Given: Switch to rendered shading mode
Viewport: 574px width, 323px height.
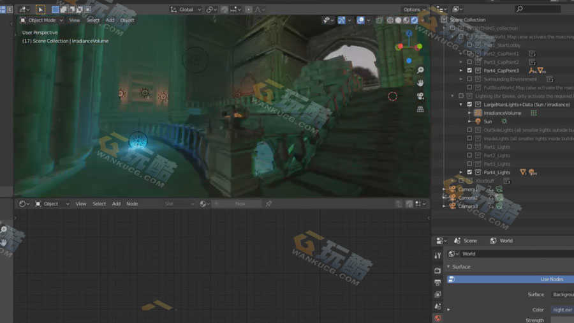Looking at the screenshot, I should (415, 20).
